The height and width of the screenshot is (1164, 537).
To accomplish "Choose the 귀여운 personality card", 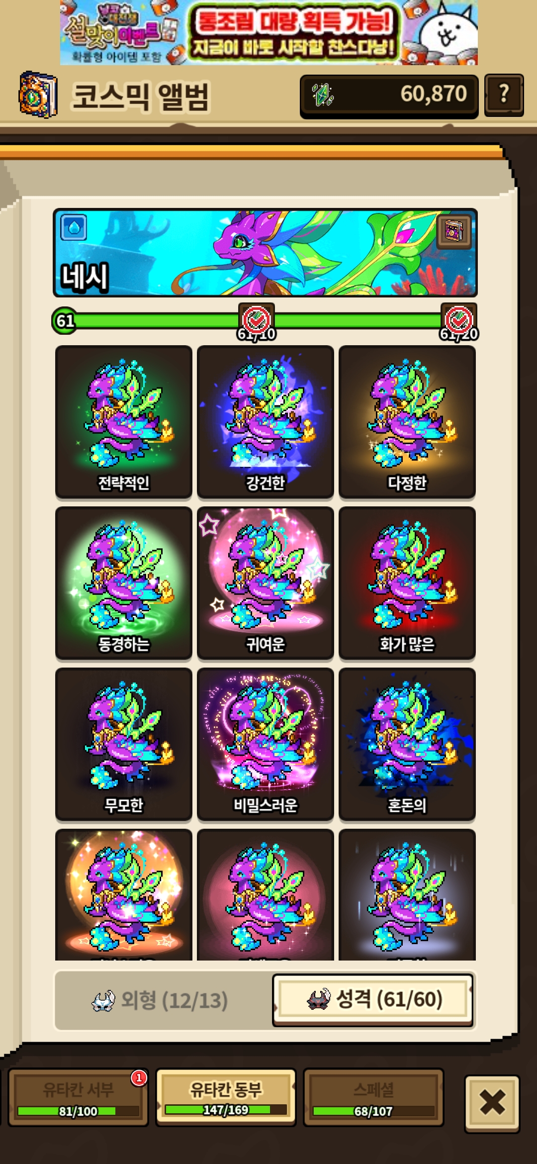I will (x=266, y=583).
